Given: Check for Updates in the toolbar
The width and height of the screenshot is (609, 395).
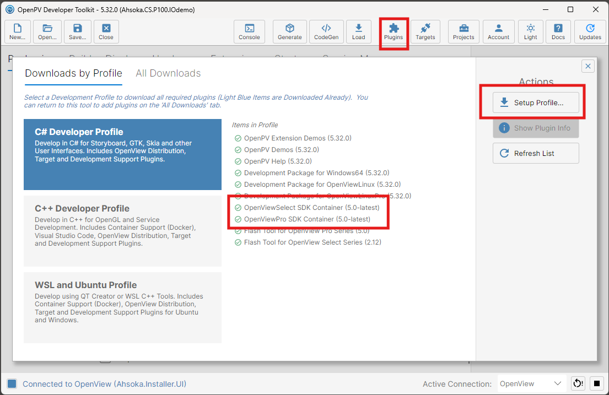Looking at the screenshot, I should 590,31.
